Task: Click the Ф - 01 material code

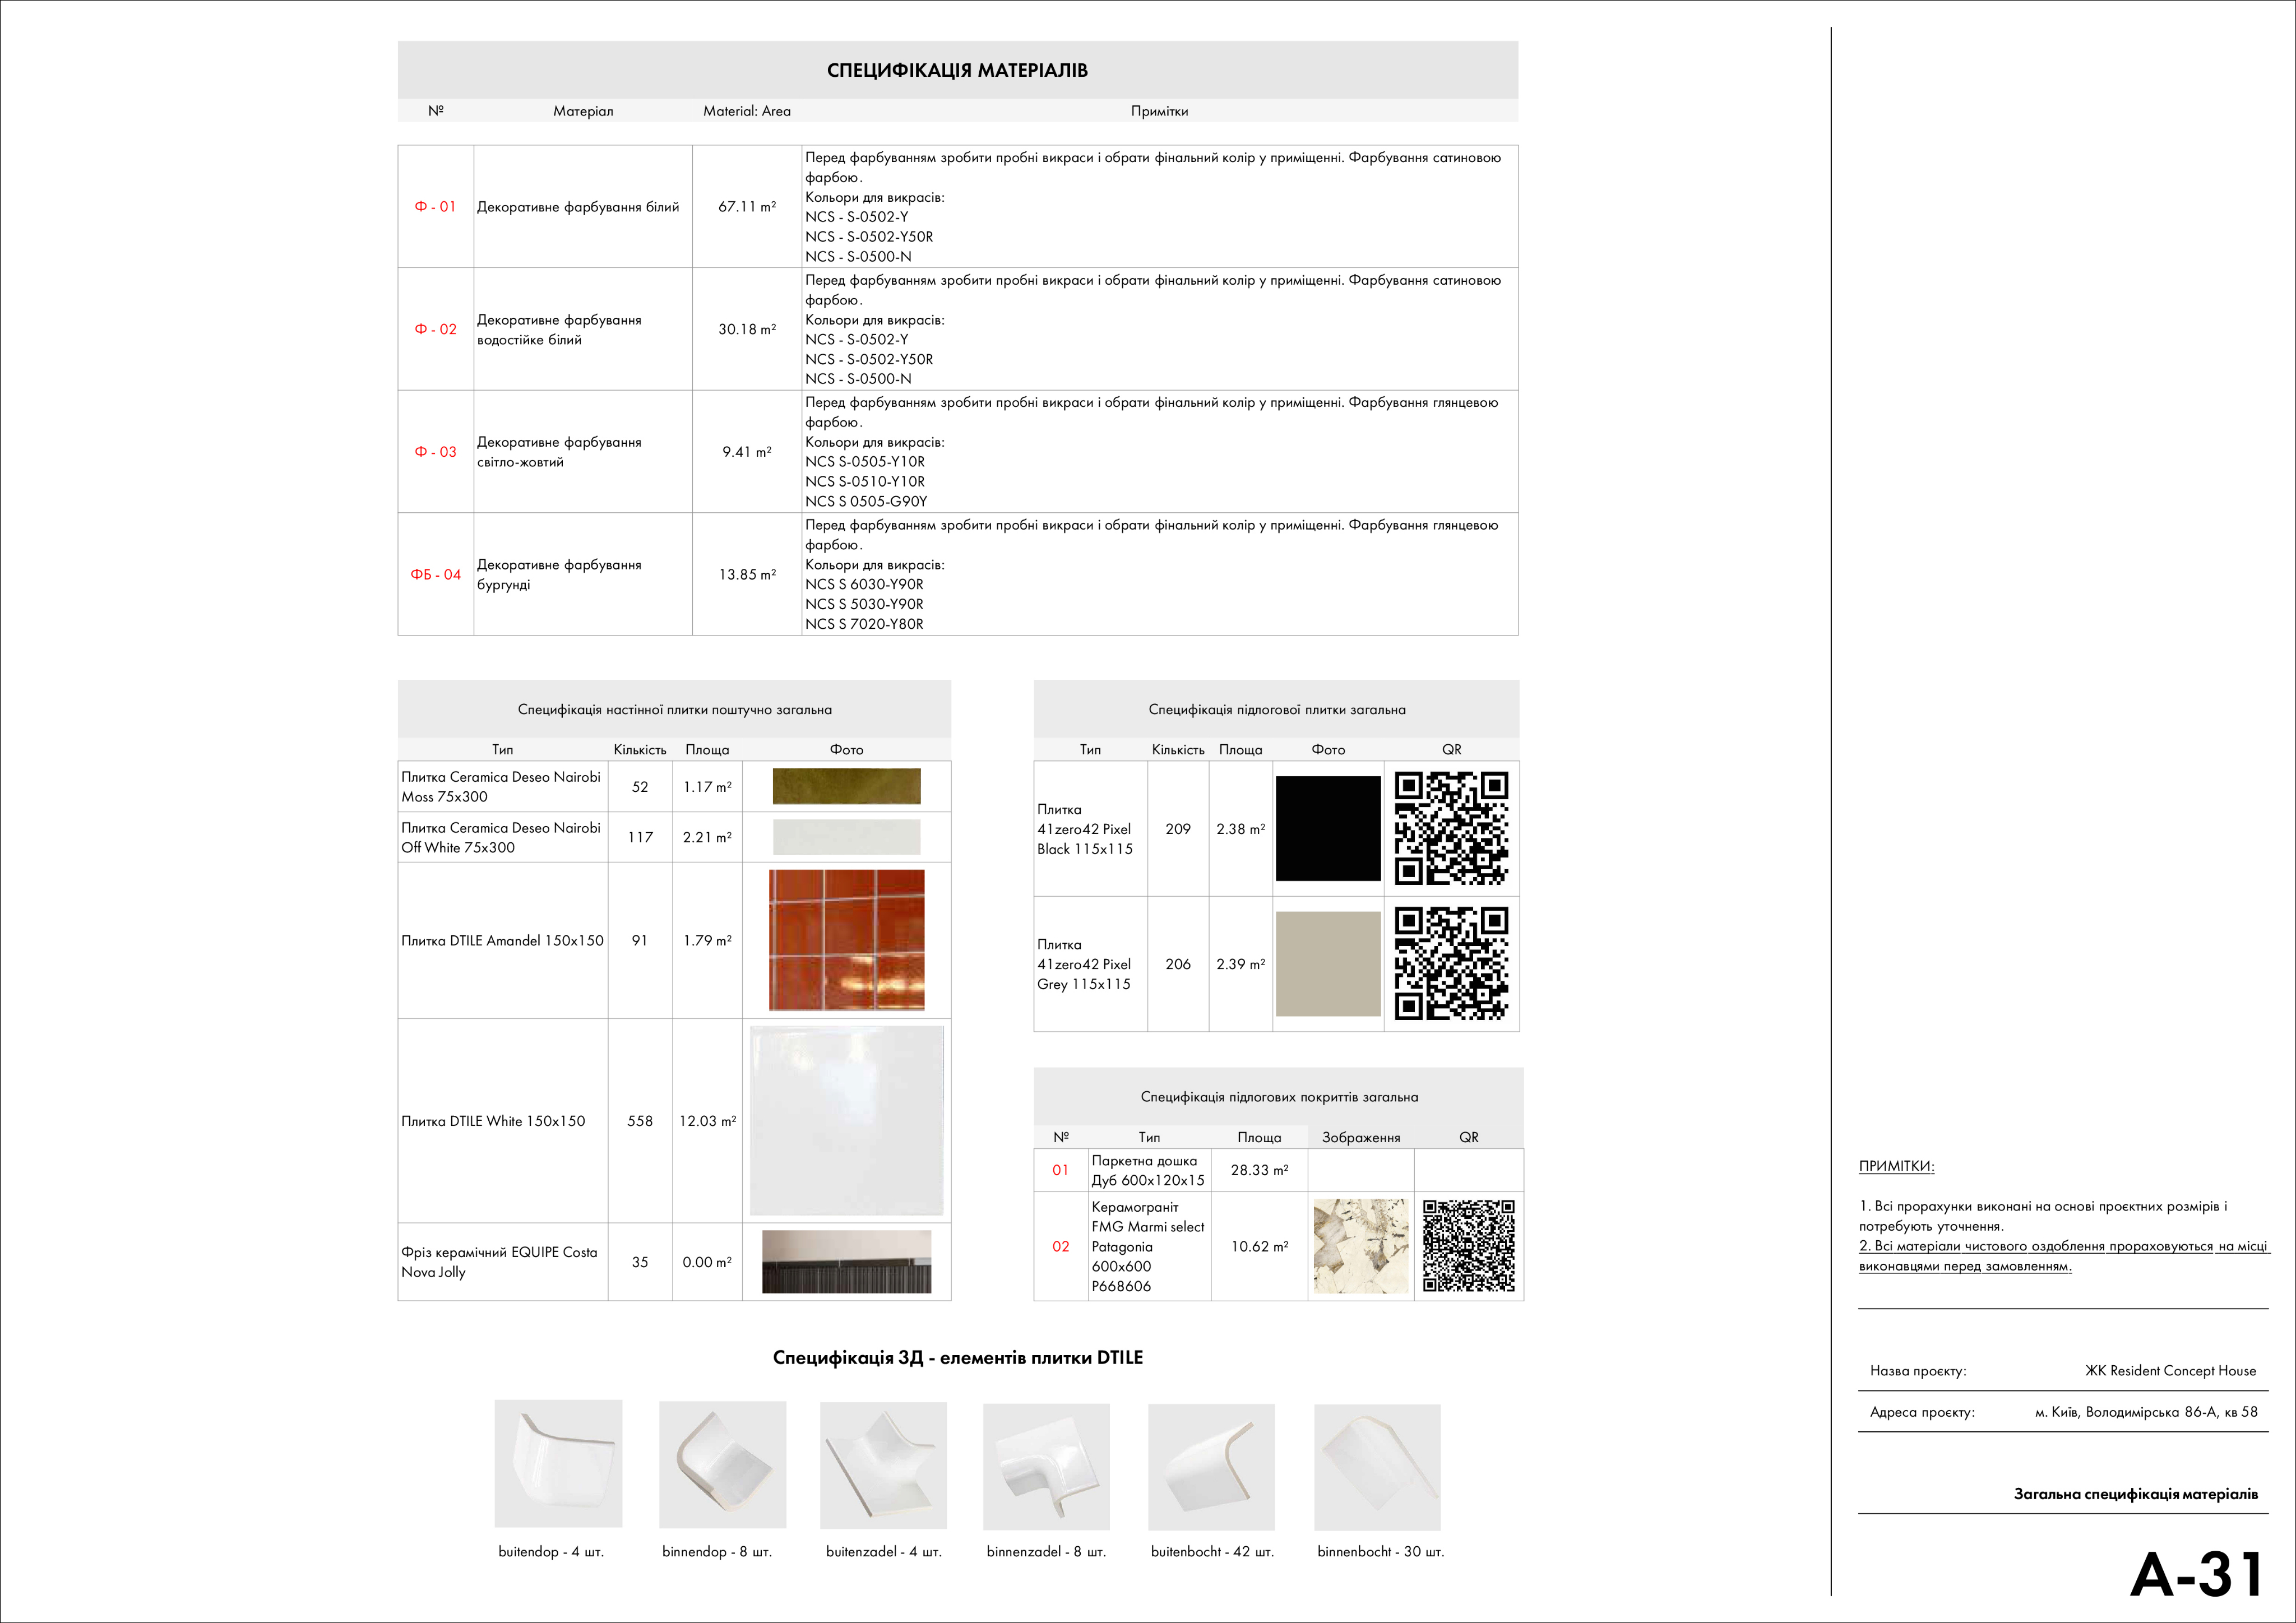Action: click(x=435, y=207)
